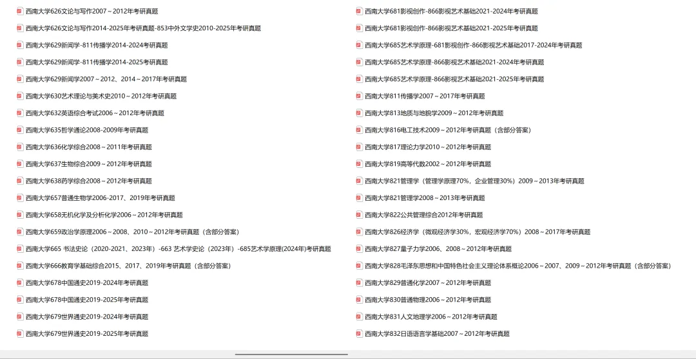
Task: Open 西南大学629新闻学2007～2012、2014～2017年考研真题
Action: click(106, 79)
